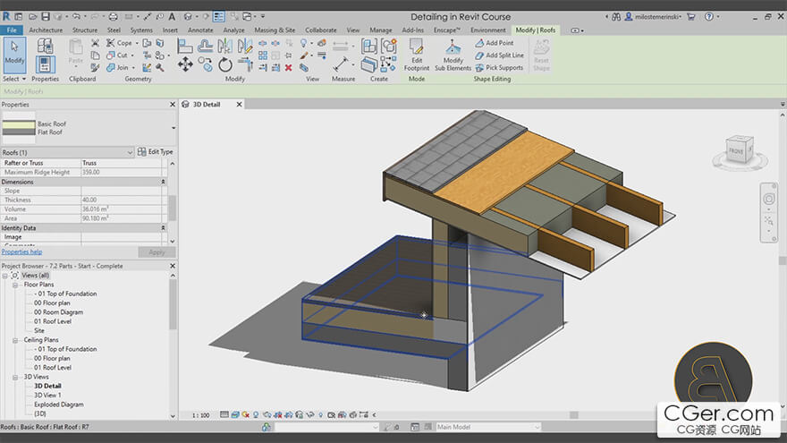Activate the Rotate tool
This screenshot has width=787, height=443.
pyautogui.click(x=224, y=64)
